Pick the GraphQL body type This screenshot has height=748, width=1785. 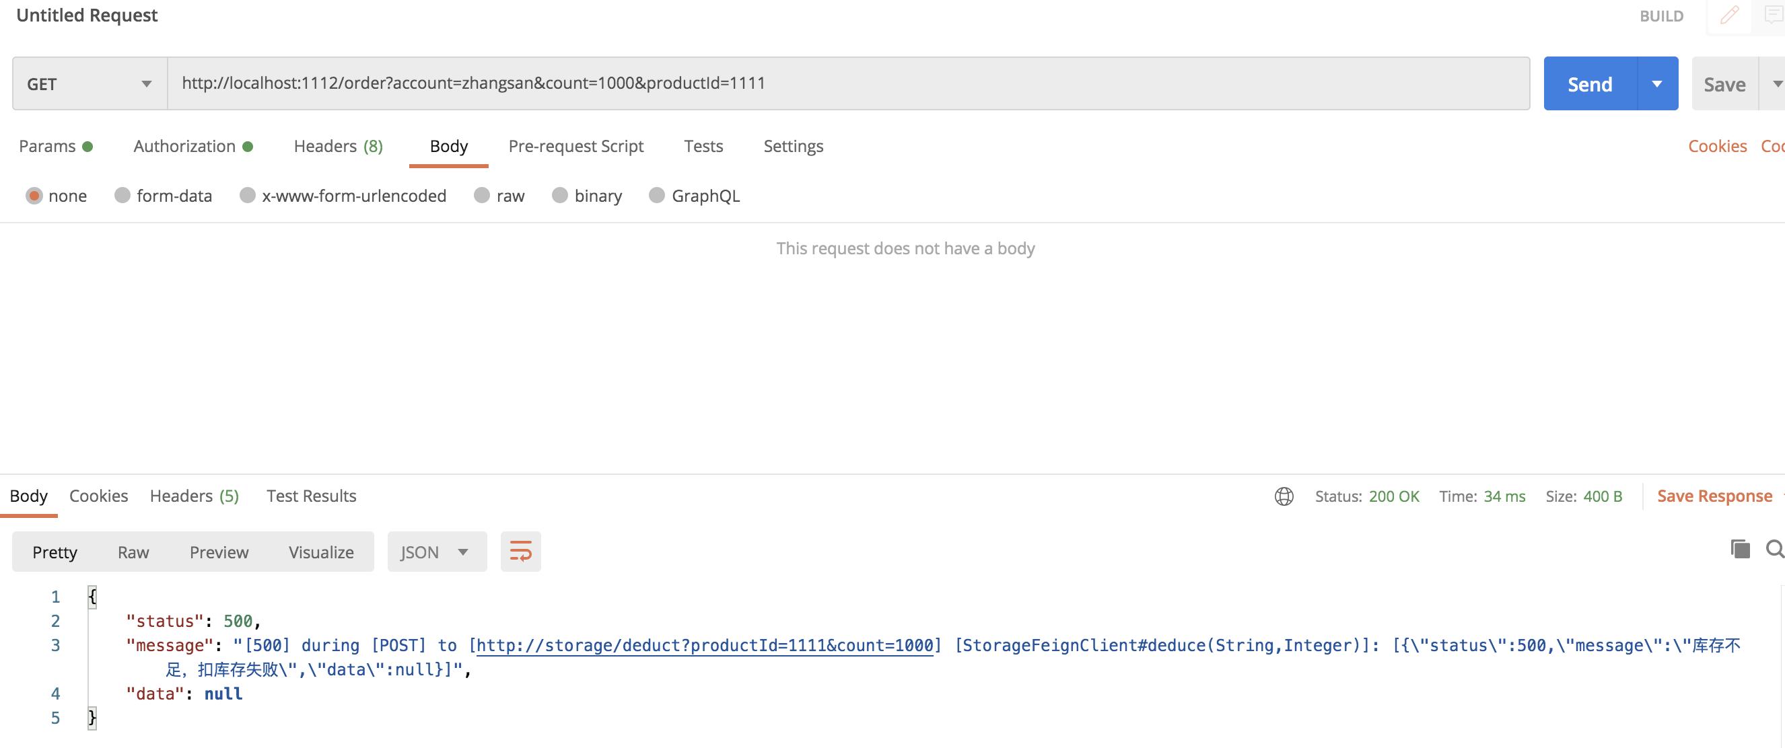pos(657,196)
